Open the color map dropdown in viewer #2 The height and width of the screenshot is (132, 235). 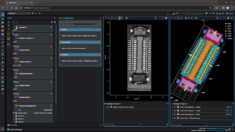(x=196, y=18)
